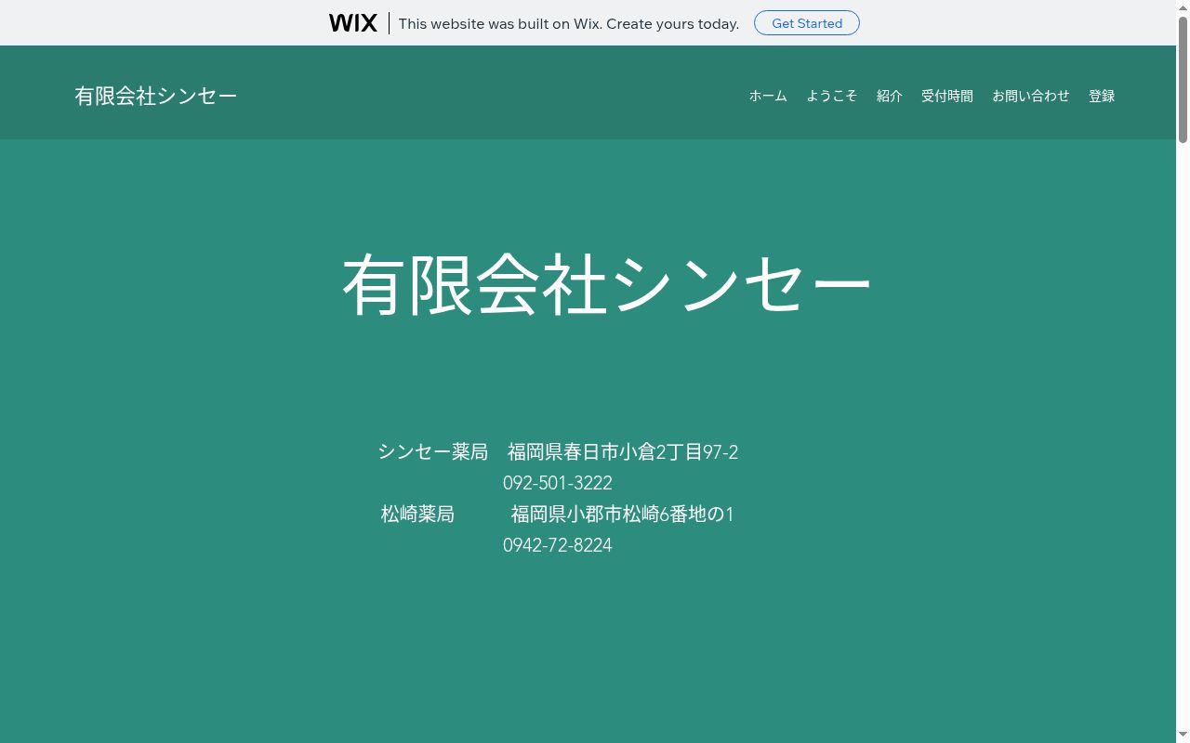
Task: Click the Get Started button
Action: coord(807,23)
